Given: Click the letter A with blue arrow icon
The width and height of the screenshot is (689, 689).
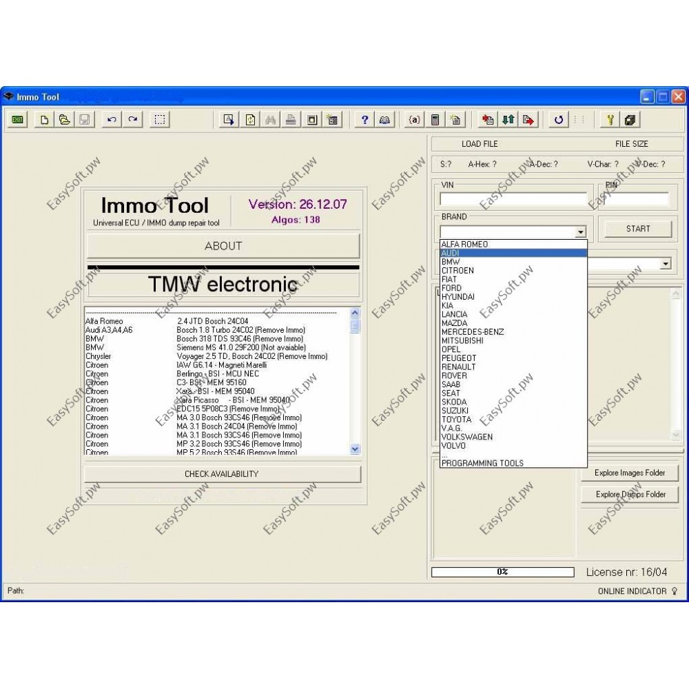Looking at the screenshot, I should point(229,119).
